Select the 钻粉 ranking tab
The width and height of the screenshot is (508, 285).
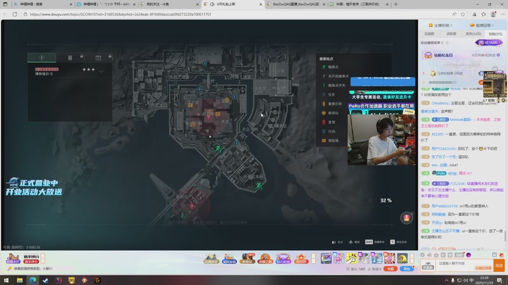coord(495,34)
